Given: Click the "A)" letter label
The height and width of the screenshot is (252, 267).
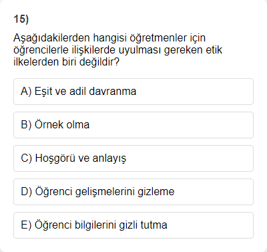Looking at the screenshot, I should 26,92.
